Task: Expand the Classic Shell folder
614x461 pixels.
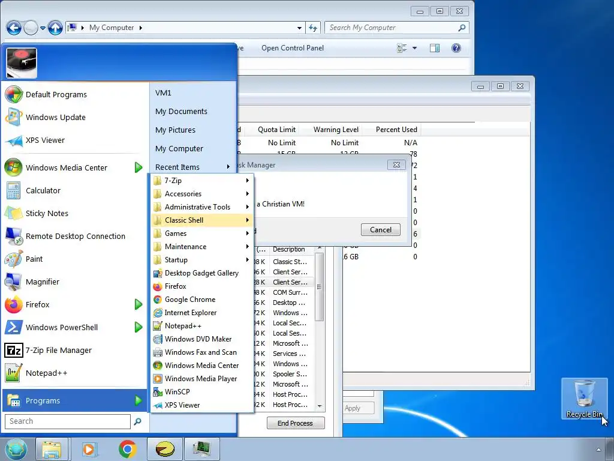Action: (201, 220)
